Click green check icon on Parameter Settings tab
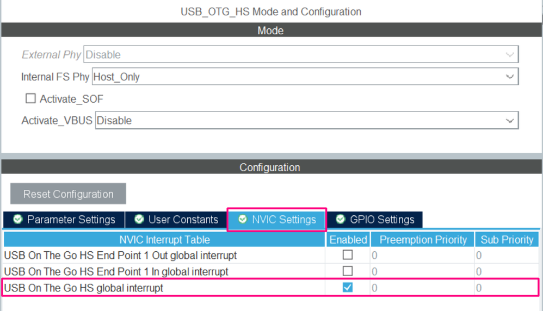This screenshot has width=543, height=311. coord(18,219)
